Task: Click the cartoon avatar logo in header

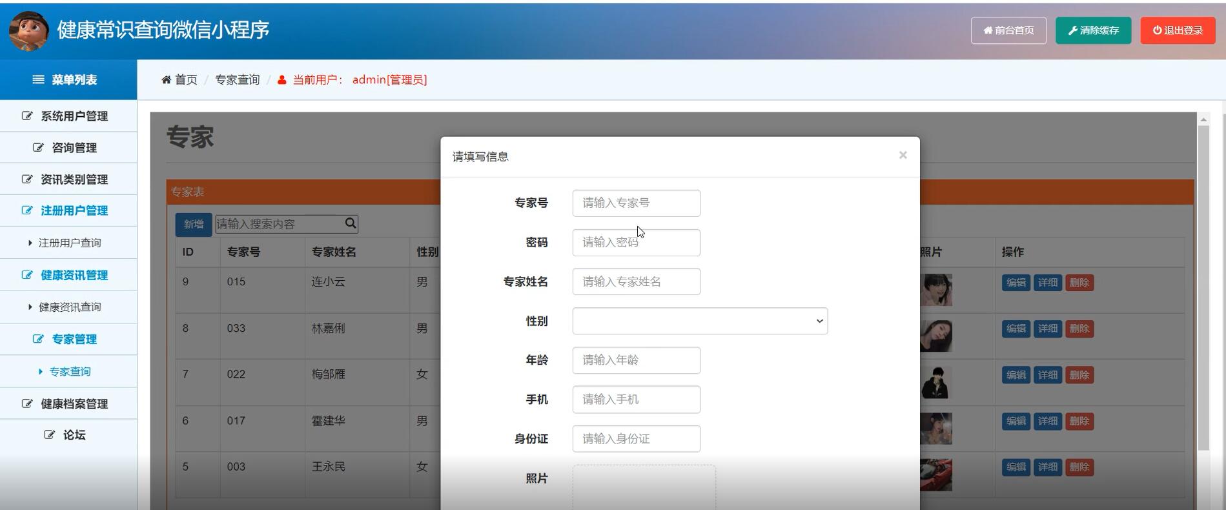Action: pos(29,30)
